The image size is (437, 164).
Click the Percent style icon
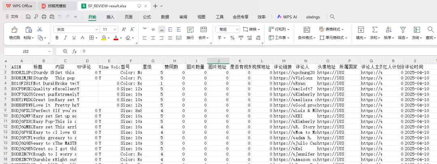[x=232, y=38]
